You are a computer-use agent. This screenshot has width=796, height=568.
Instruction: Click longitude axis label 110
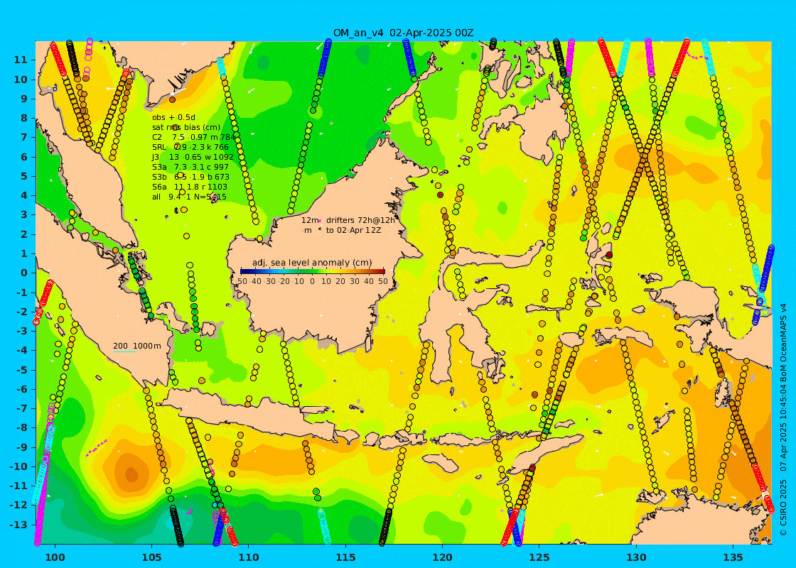(249, 557)
